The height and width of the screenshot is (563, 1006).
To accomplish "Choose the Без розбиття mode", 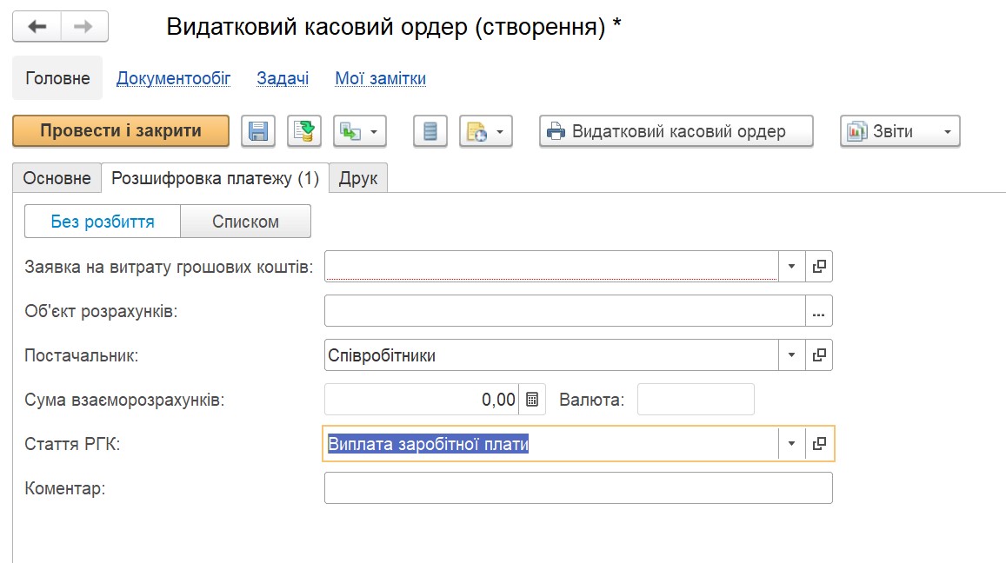I will click(x=103, y=222).
